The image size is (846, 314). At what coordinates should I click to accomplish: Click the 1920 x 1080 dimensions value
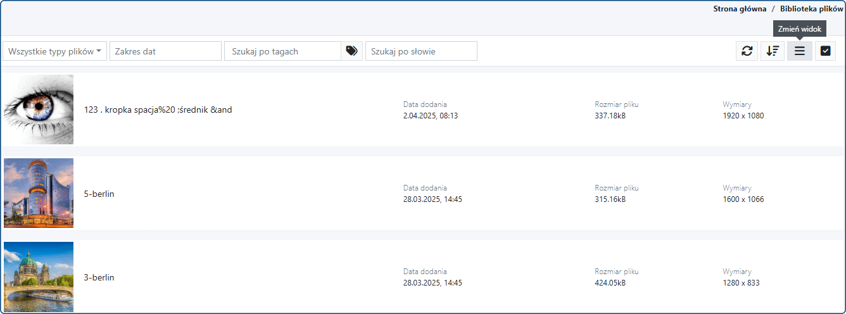[x=743, y=116]
